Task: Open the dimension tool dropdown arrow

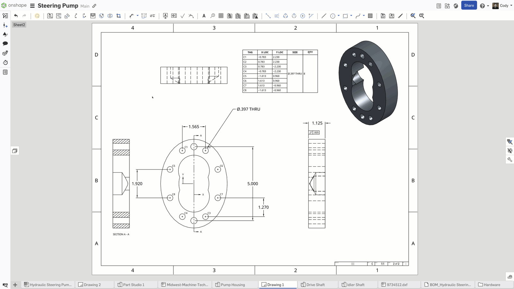Action: 137,16
